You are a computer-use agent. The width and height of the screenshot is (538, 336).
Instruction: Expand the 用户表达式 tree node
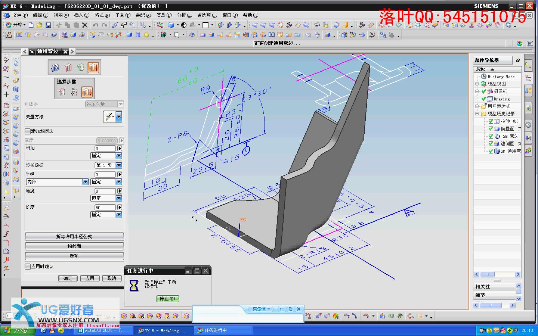point(477,106)
